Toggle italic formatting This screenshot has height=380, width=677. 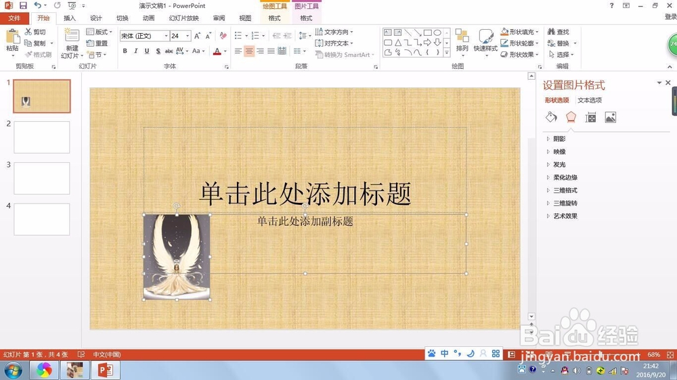point(135,51)
